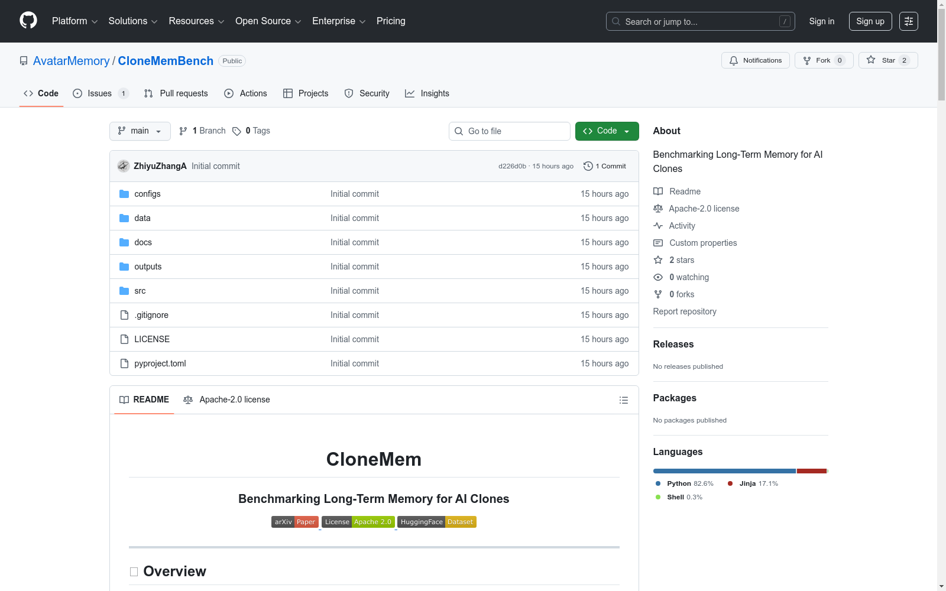Click the Python segment of language bar
946x591 pixels.
coord(724,471)
